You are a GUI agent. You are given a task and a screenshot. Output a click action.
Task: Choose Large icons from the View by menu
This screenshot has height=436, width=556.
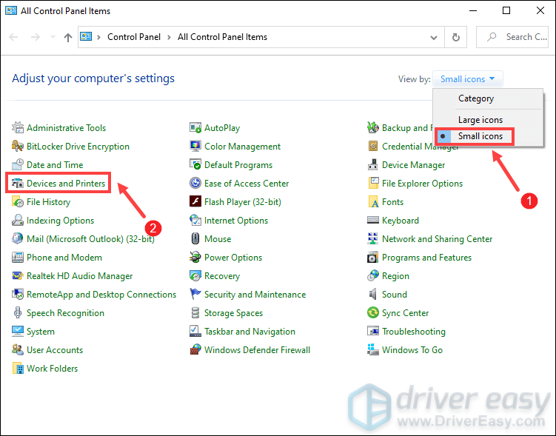pos(480,120)
